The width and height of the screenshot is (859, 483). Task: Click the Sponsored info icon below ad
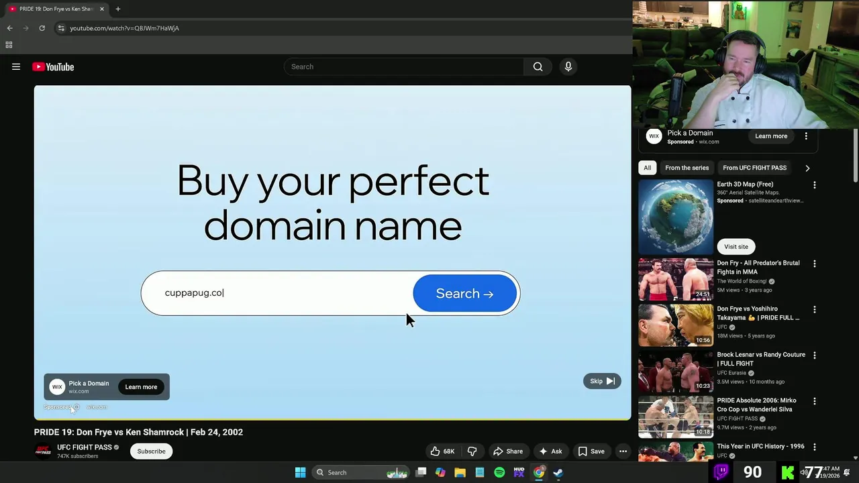click(x=77, y=407)
